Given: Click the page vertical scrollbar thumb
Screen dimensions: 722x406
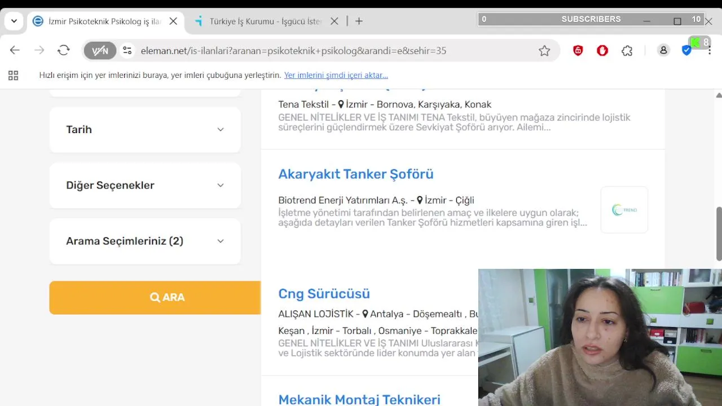Looking at the screenshot, I should 719,234.
